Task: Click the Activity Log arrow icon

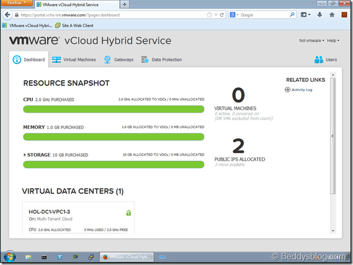Action: [287, 89]
